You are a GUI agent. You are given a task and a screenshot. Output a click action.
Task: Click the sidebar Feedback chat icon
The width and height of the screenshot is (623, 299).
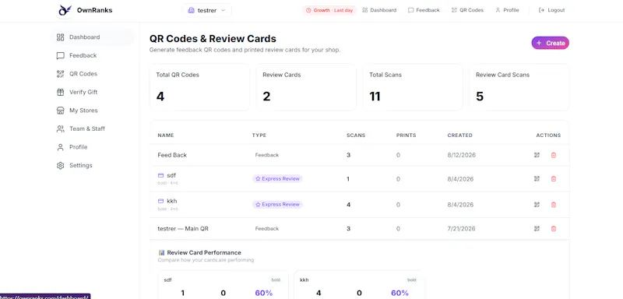(61, 55)
